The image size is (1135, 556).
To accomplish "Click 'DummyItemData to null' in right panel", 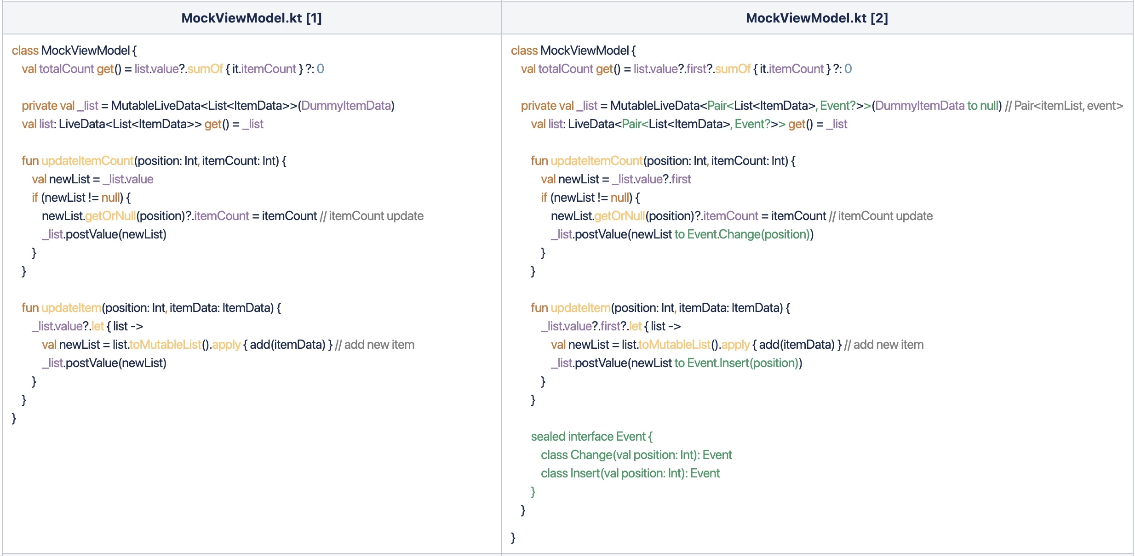I will [x=936, y=106].
